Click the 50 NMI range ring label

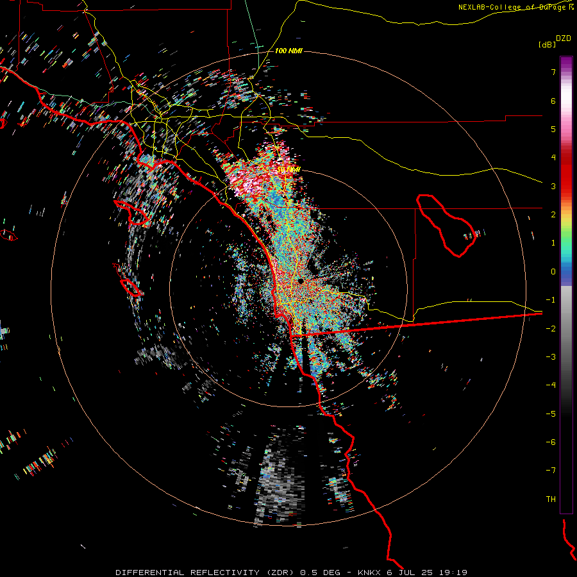288,170
